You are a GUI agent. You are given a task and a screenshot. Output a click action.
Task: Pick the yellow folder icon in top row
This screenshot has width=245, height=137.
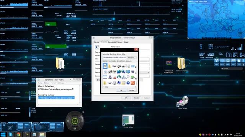point(110,66)
